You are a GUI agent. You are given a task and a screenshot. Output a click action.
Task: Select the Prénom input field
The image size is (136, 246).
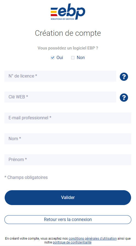pos(68,159)
